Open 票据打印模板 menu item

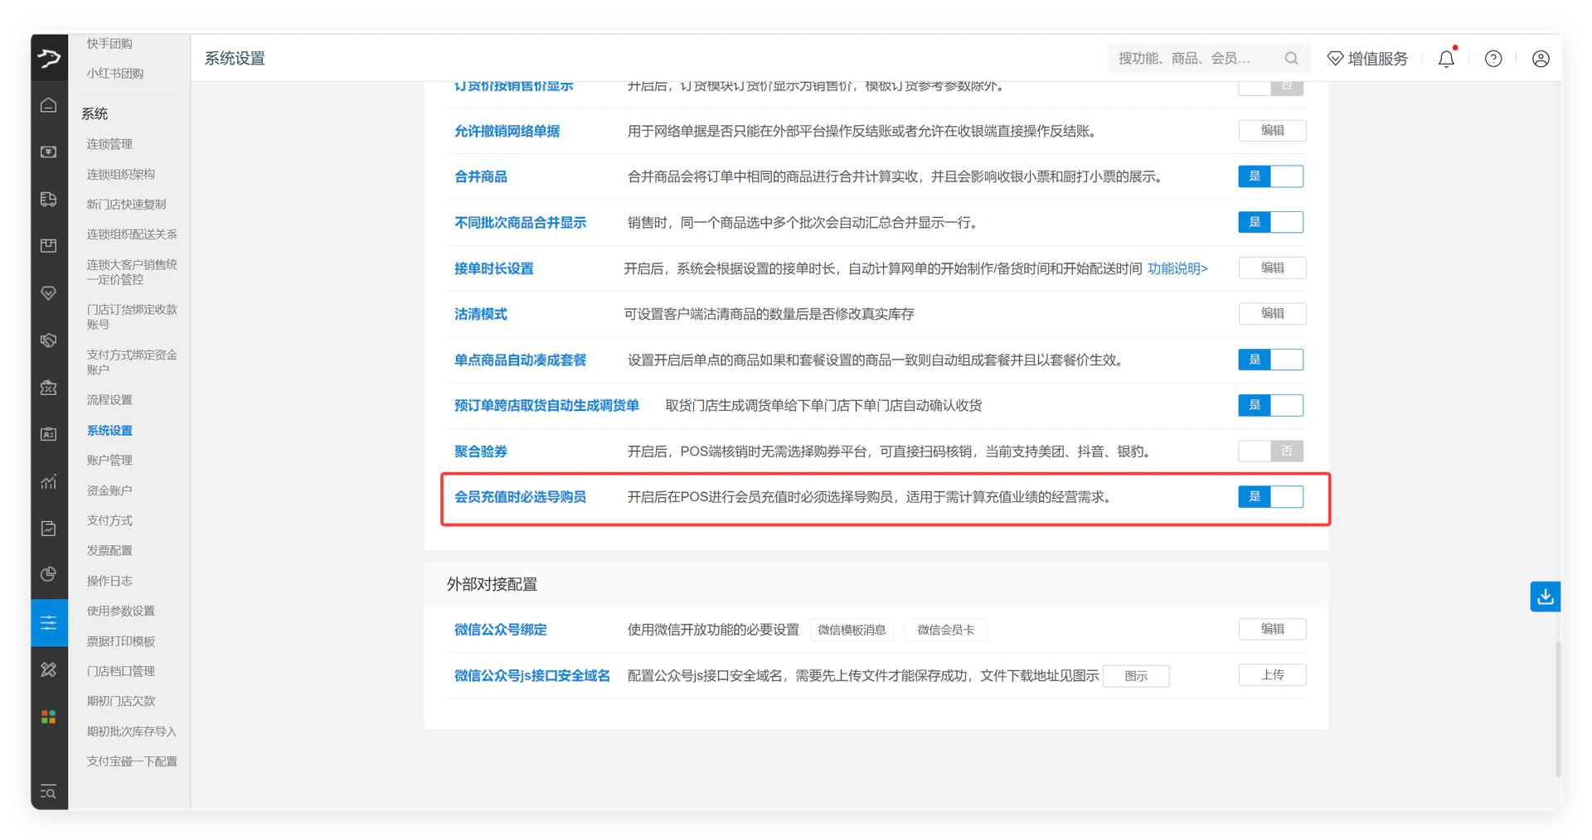click(x=121, y=641)
